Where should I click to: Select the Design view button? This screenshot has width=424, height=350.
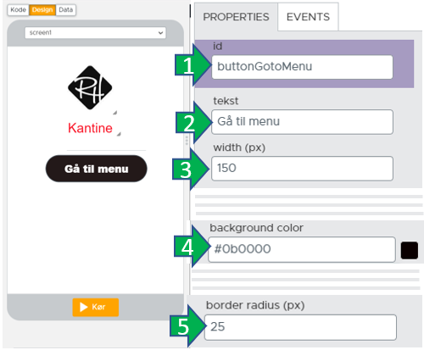(x=42, y=10)
